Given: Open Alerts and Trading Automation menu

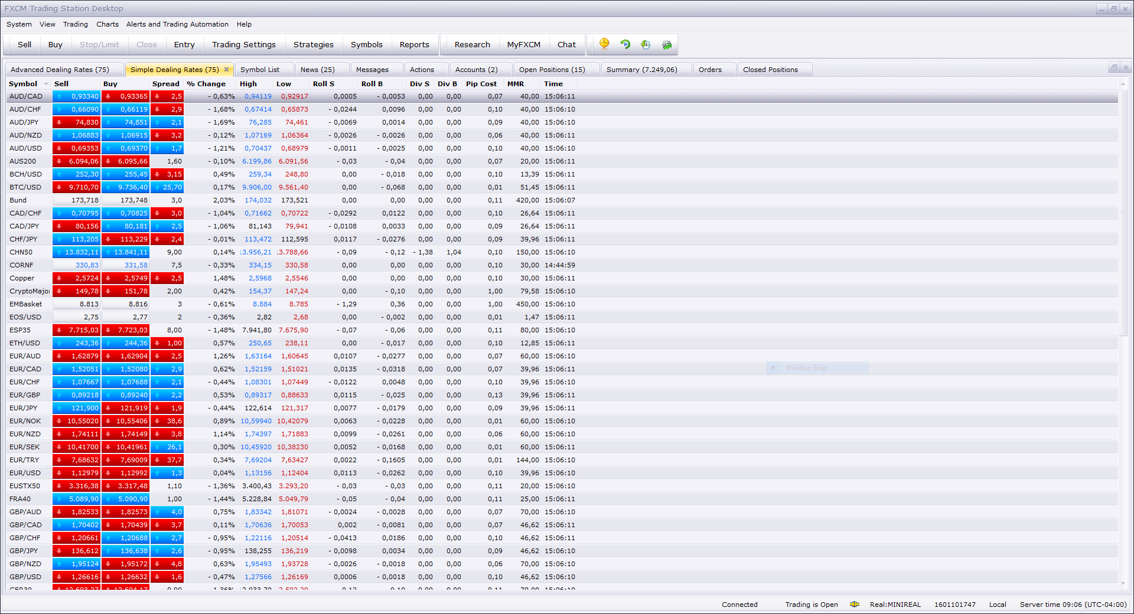Looking at the screenshot, I should point(177,24).
